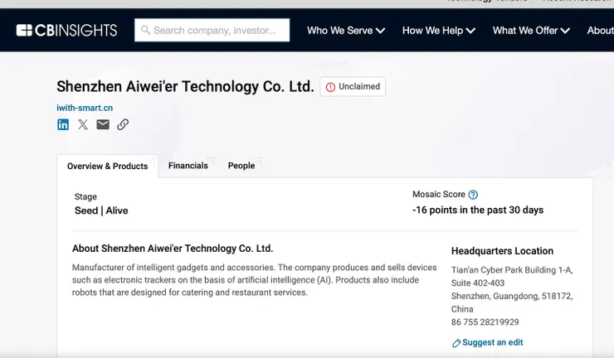
Task: Open the How We Help dropdown
Action: (x=438, y=31)
